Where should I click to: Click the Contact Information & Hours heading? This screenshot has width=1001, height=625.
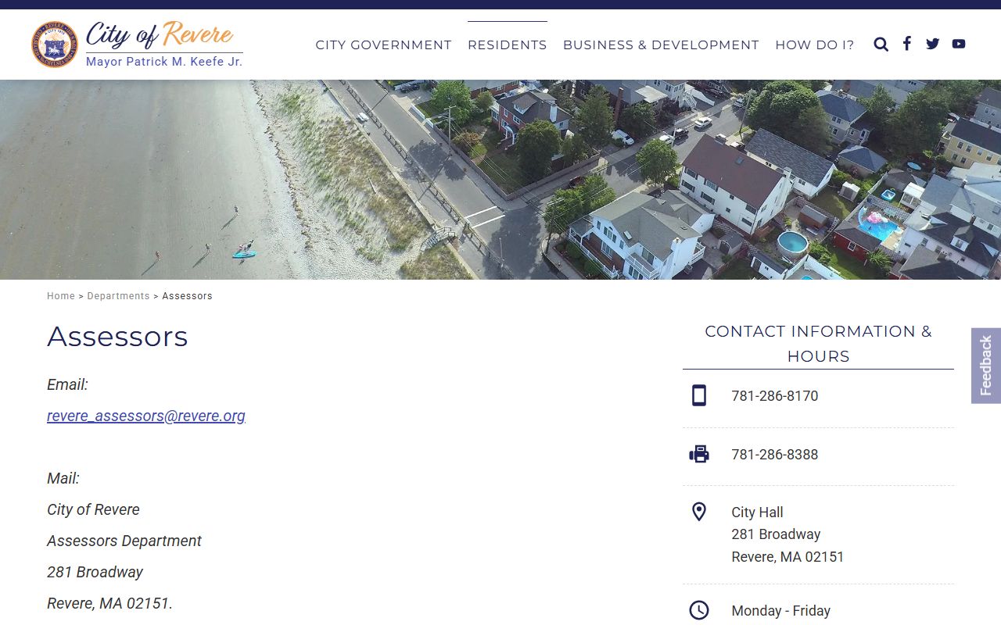point(818,344)
